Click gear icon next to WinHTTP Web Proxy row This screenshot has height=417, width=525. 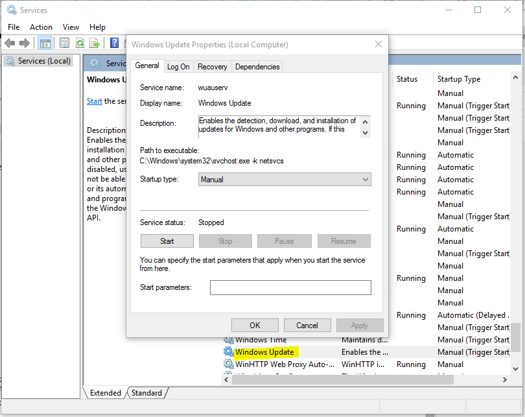tap(228, 364)
